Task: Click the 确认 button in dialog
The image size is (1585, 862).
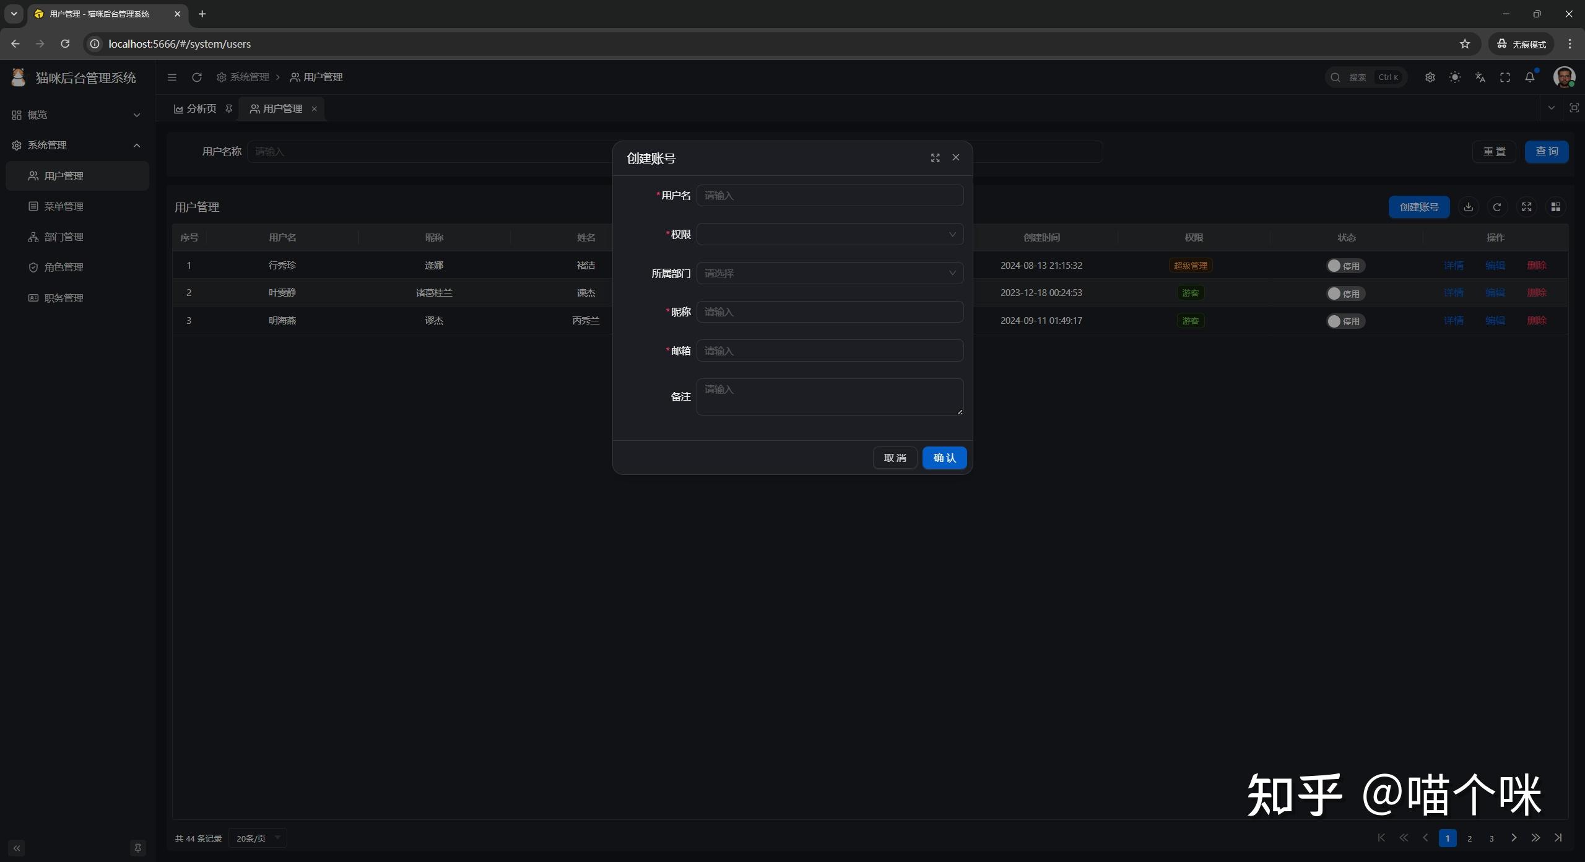Action: pyautogui.click(x=944, y=458)
